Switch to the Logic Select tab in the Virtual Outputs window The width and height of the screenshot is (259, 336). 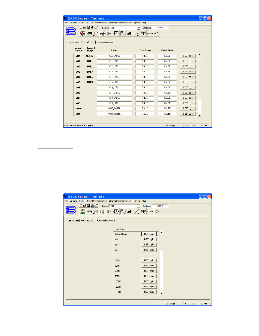click(x=73, y=42)
